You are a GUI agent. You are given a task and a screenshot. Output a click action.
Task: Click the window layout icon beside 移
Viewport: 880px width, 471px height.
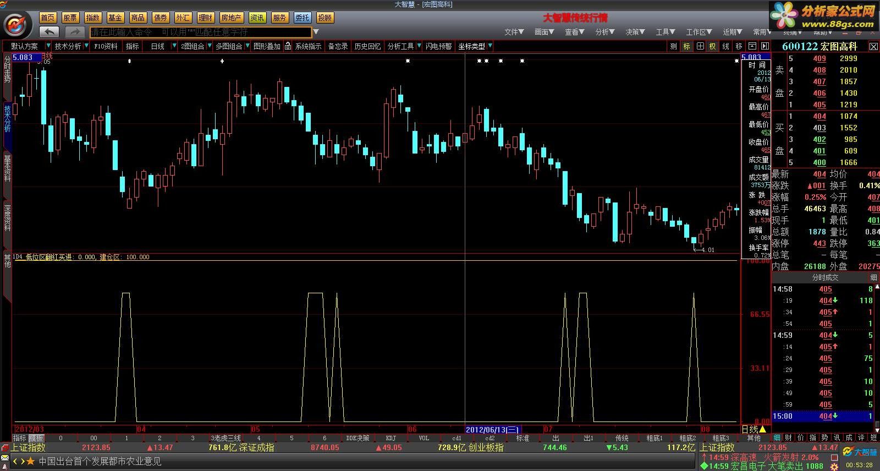pyautogui.click(x=752, y=46)
